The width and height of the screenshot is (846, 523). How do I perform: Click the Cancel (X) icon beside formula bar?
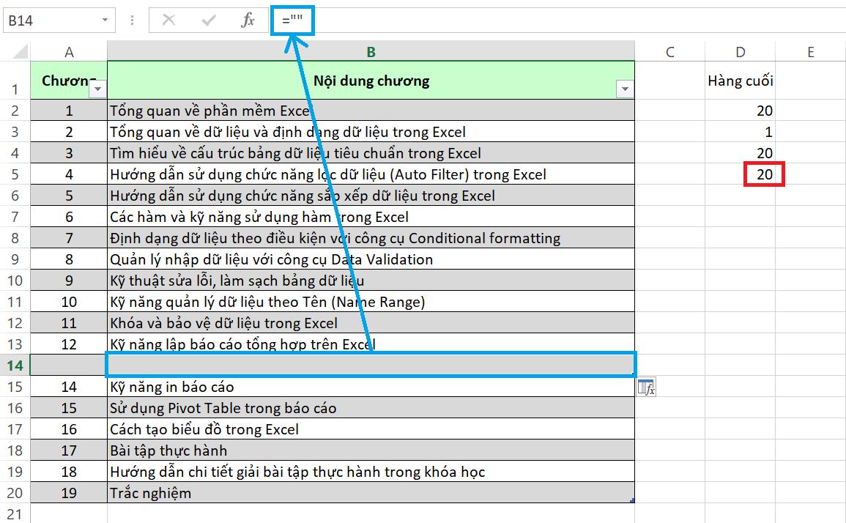(168, 20)
